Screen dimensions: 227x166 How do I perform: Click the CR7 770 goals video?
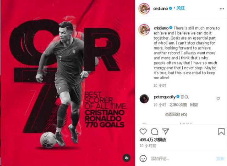(x=68, y=83)
